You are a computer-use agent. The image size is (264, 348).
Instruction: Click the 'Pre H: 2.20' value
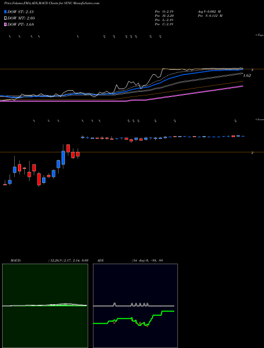164,16
